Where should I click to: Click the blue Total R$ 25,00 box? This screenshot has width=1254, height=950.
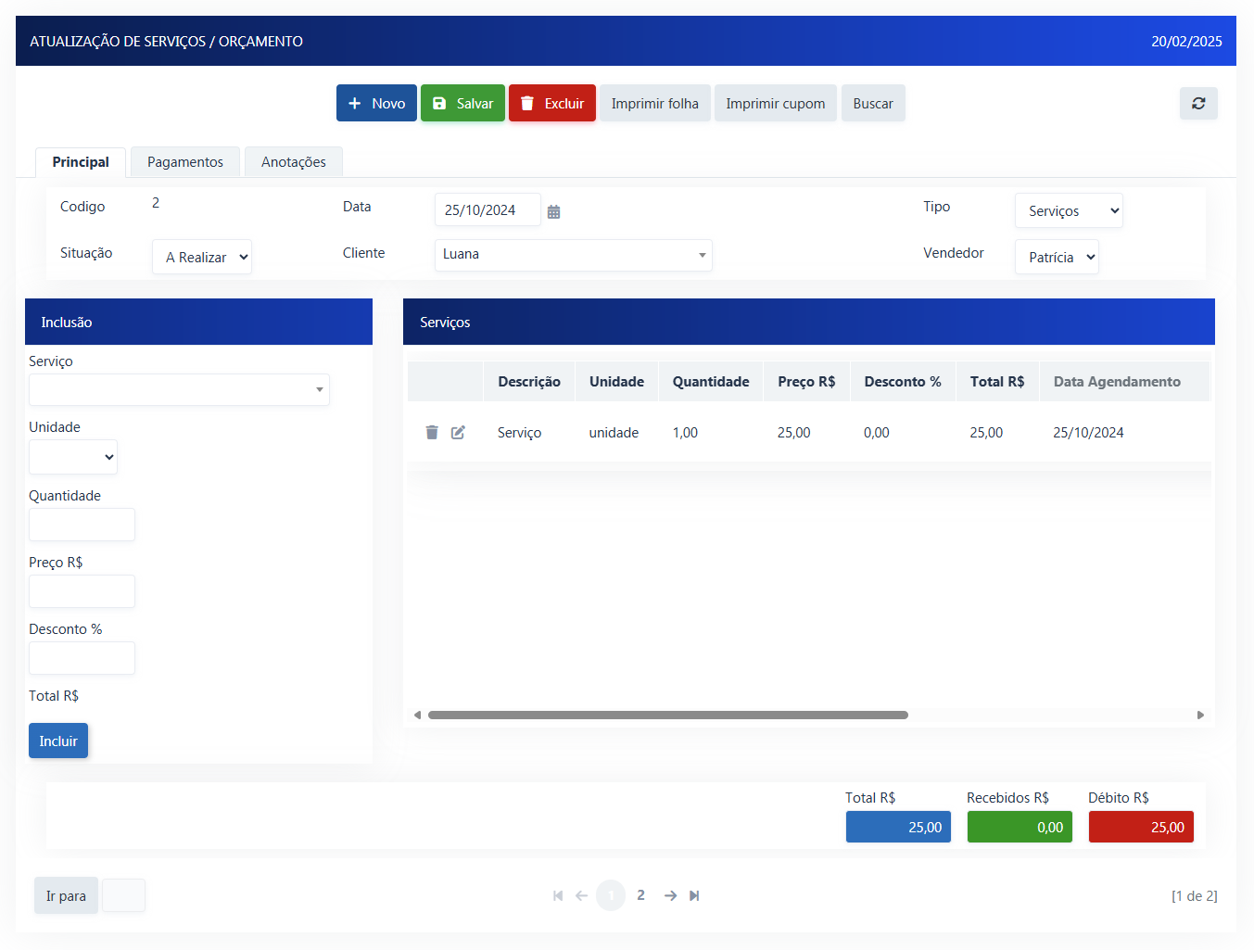click(898, 827)
